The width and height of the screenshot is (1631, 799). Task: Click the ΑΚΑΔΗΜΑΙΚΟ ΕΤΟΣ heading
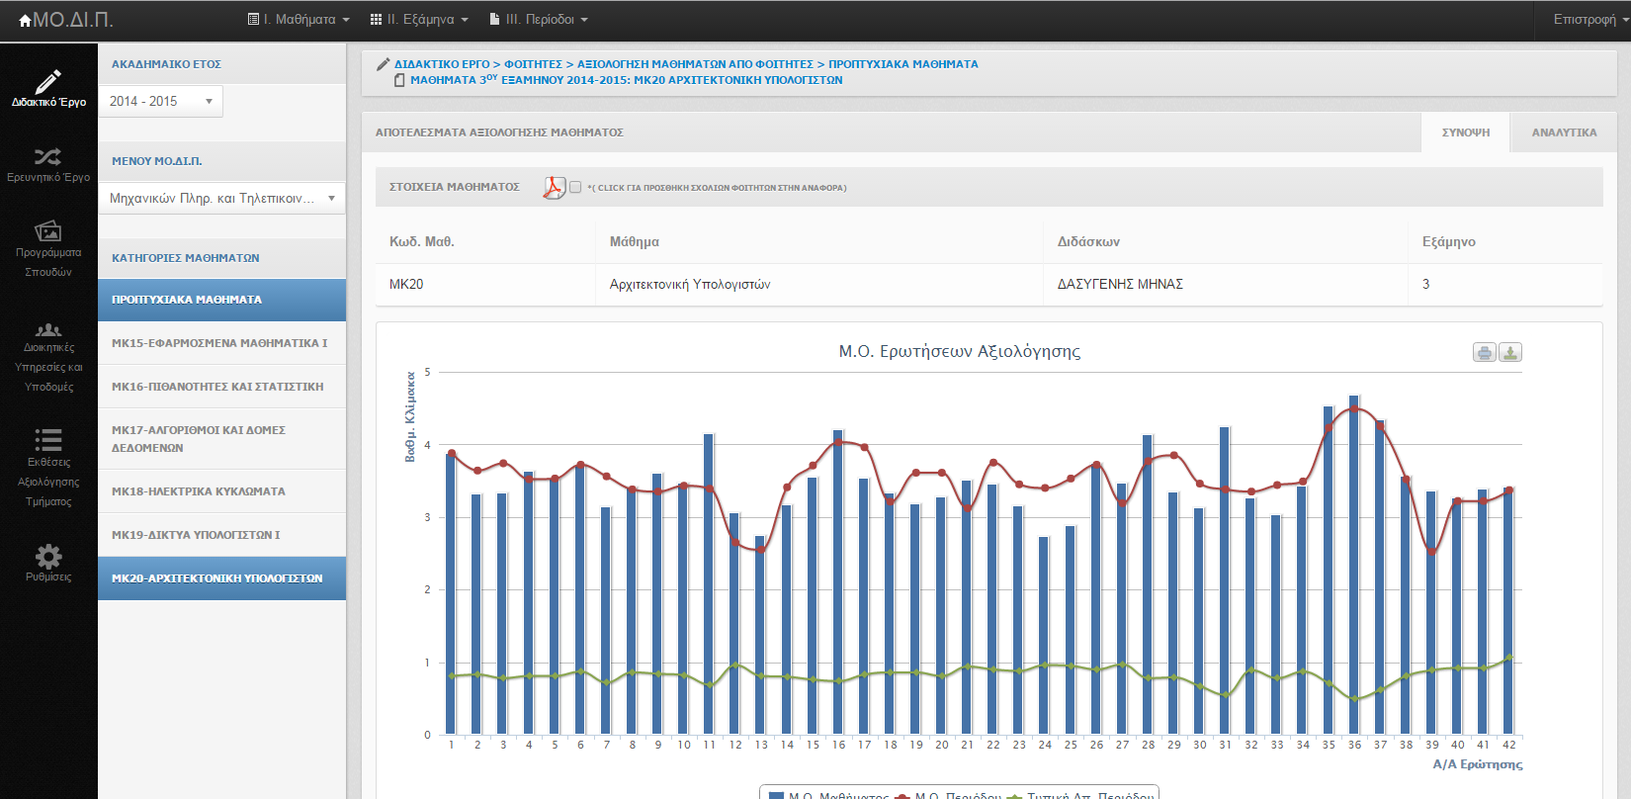tap(166, 64)
